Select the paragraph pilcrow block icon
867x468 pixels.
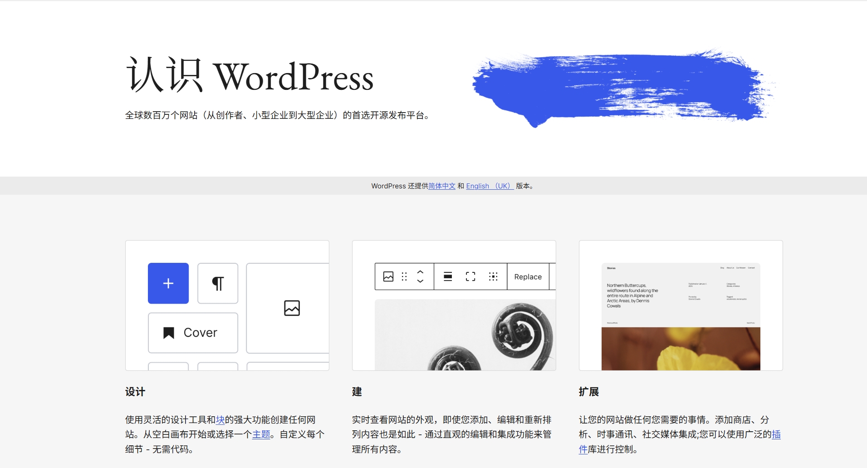point(218,283)
